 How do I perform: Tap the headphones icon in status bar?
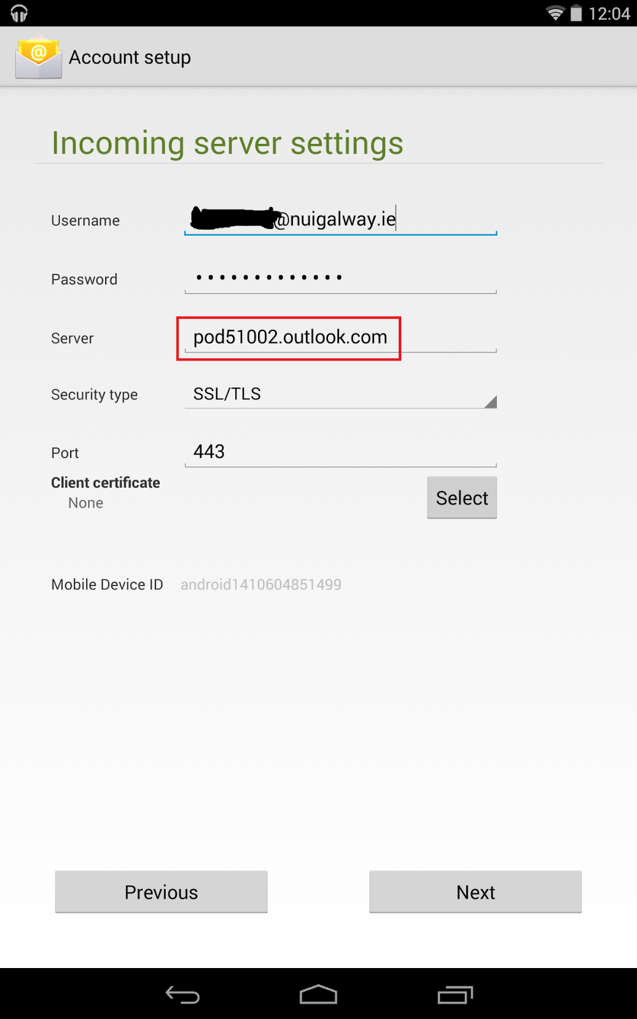[x=19, y=13]
